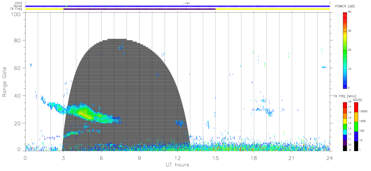Click the UT hours axis title

[x=177, y=165]
